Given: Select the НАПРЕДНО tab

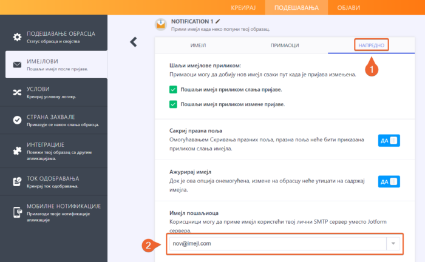Looking at the screenshot, I should click(372, 45).
